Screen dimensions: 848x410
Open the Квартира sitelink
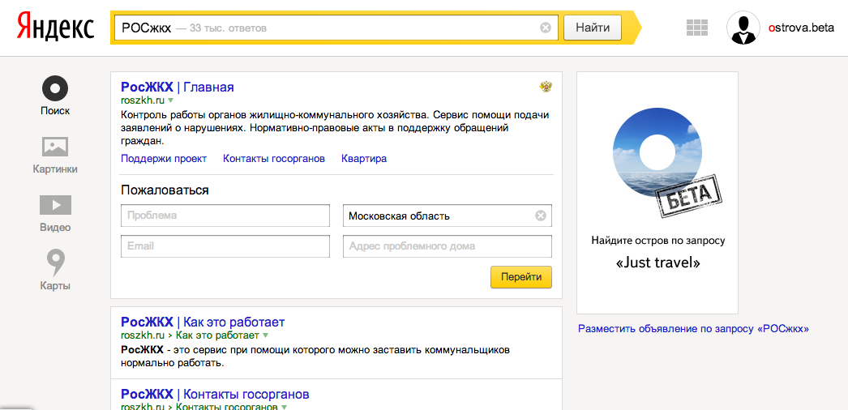364,159
